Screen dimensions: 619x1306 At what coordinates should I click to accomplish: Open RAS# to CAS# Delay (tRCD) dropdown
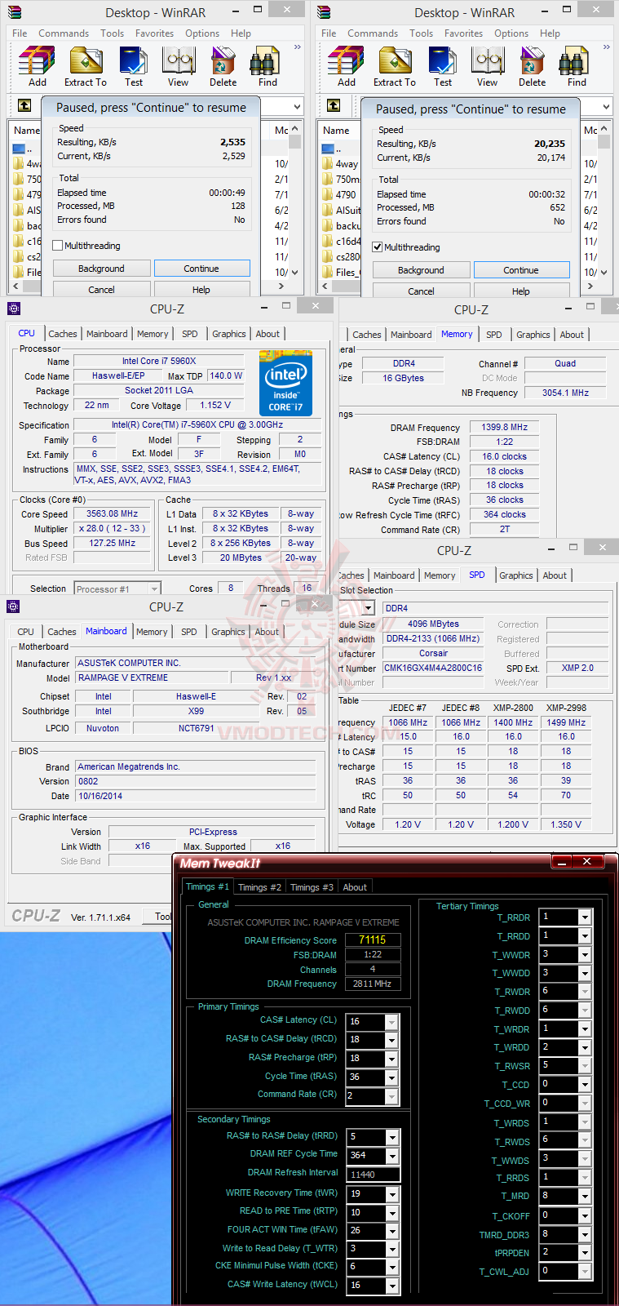click(392, 1041)
